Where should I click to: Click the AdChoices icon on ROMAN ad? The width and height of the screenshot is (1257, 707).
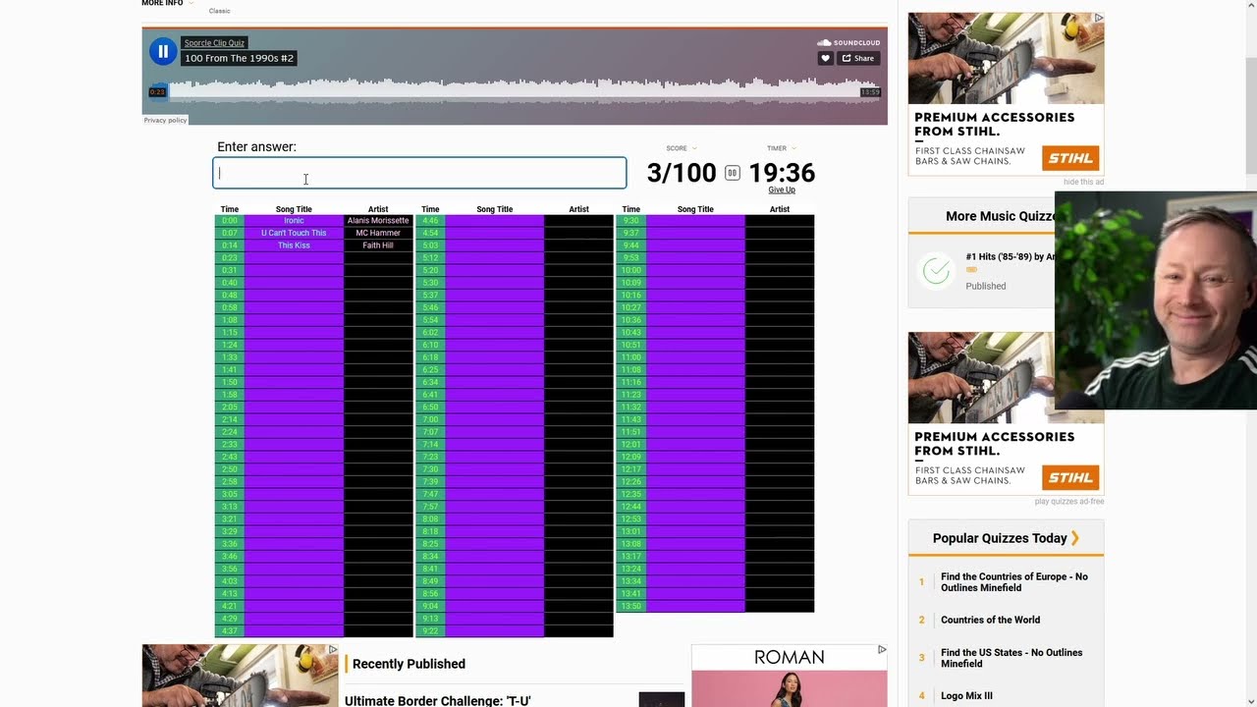[x=882, y=649]
